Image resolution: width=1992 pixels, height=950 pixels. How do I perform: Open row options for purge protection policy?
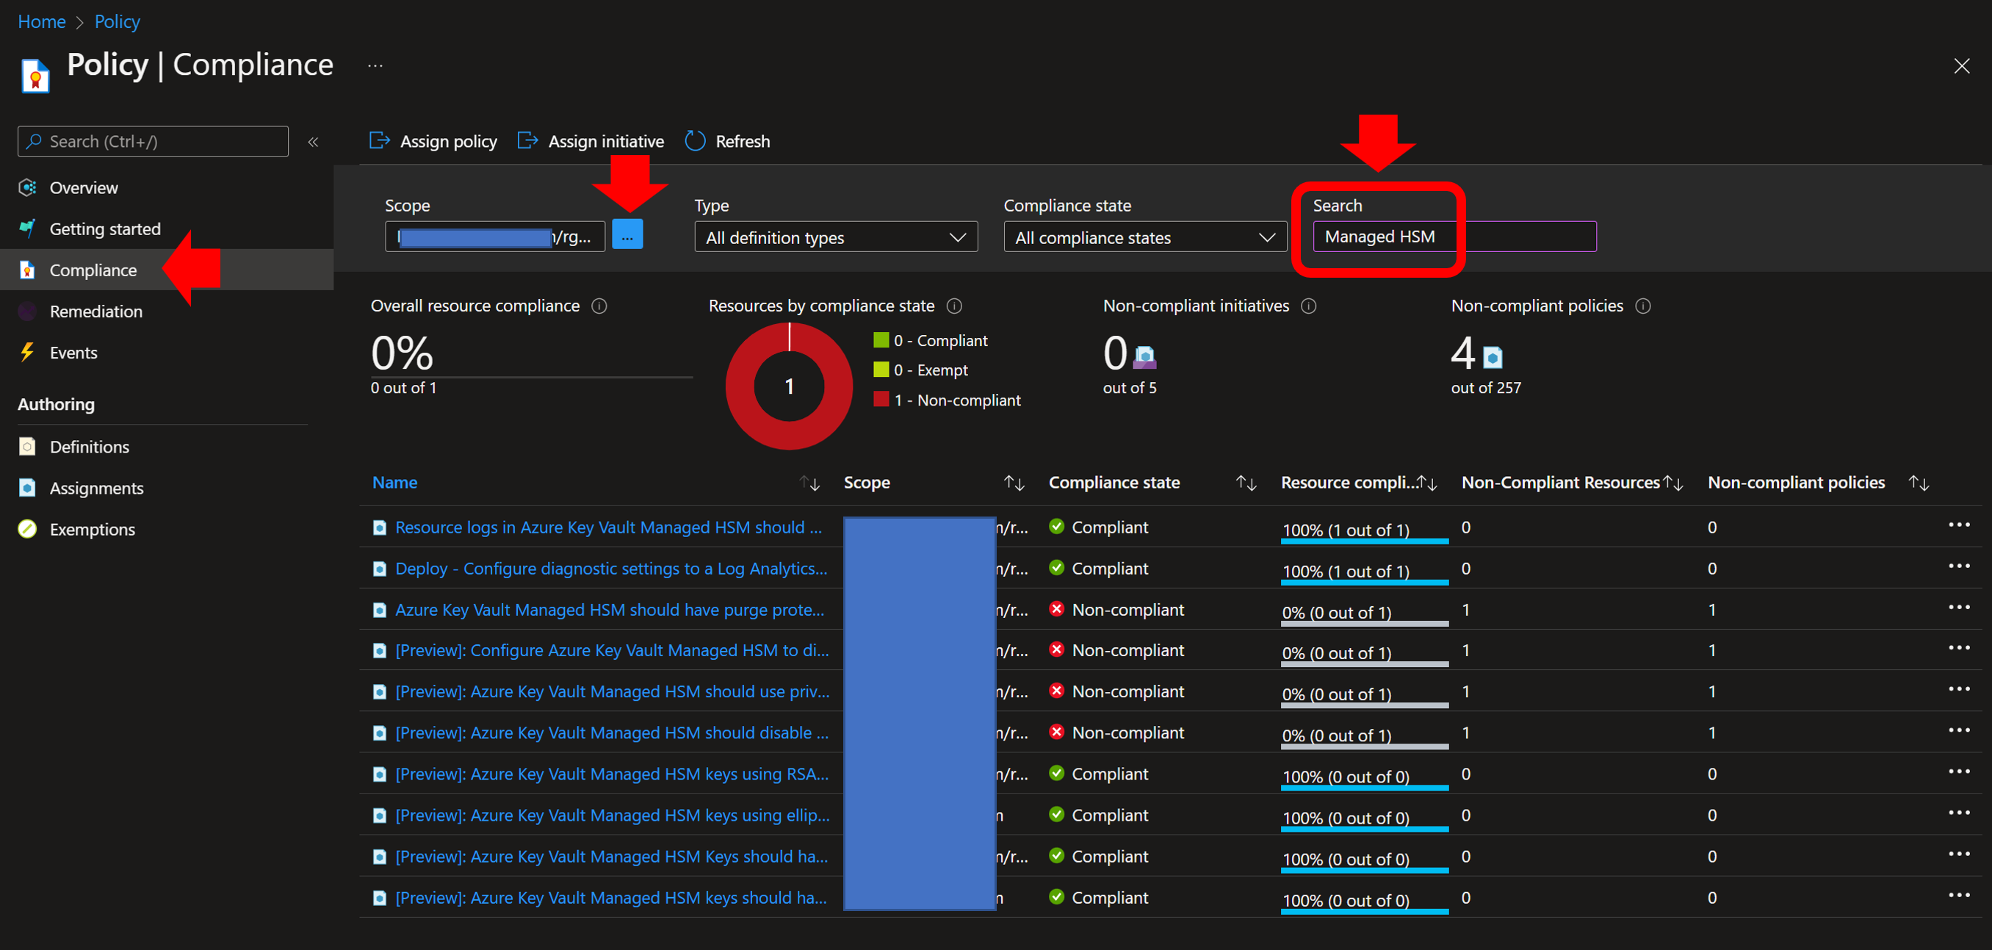[x=1958, y=608]
